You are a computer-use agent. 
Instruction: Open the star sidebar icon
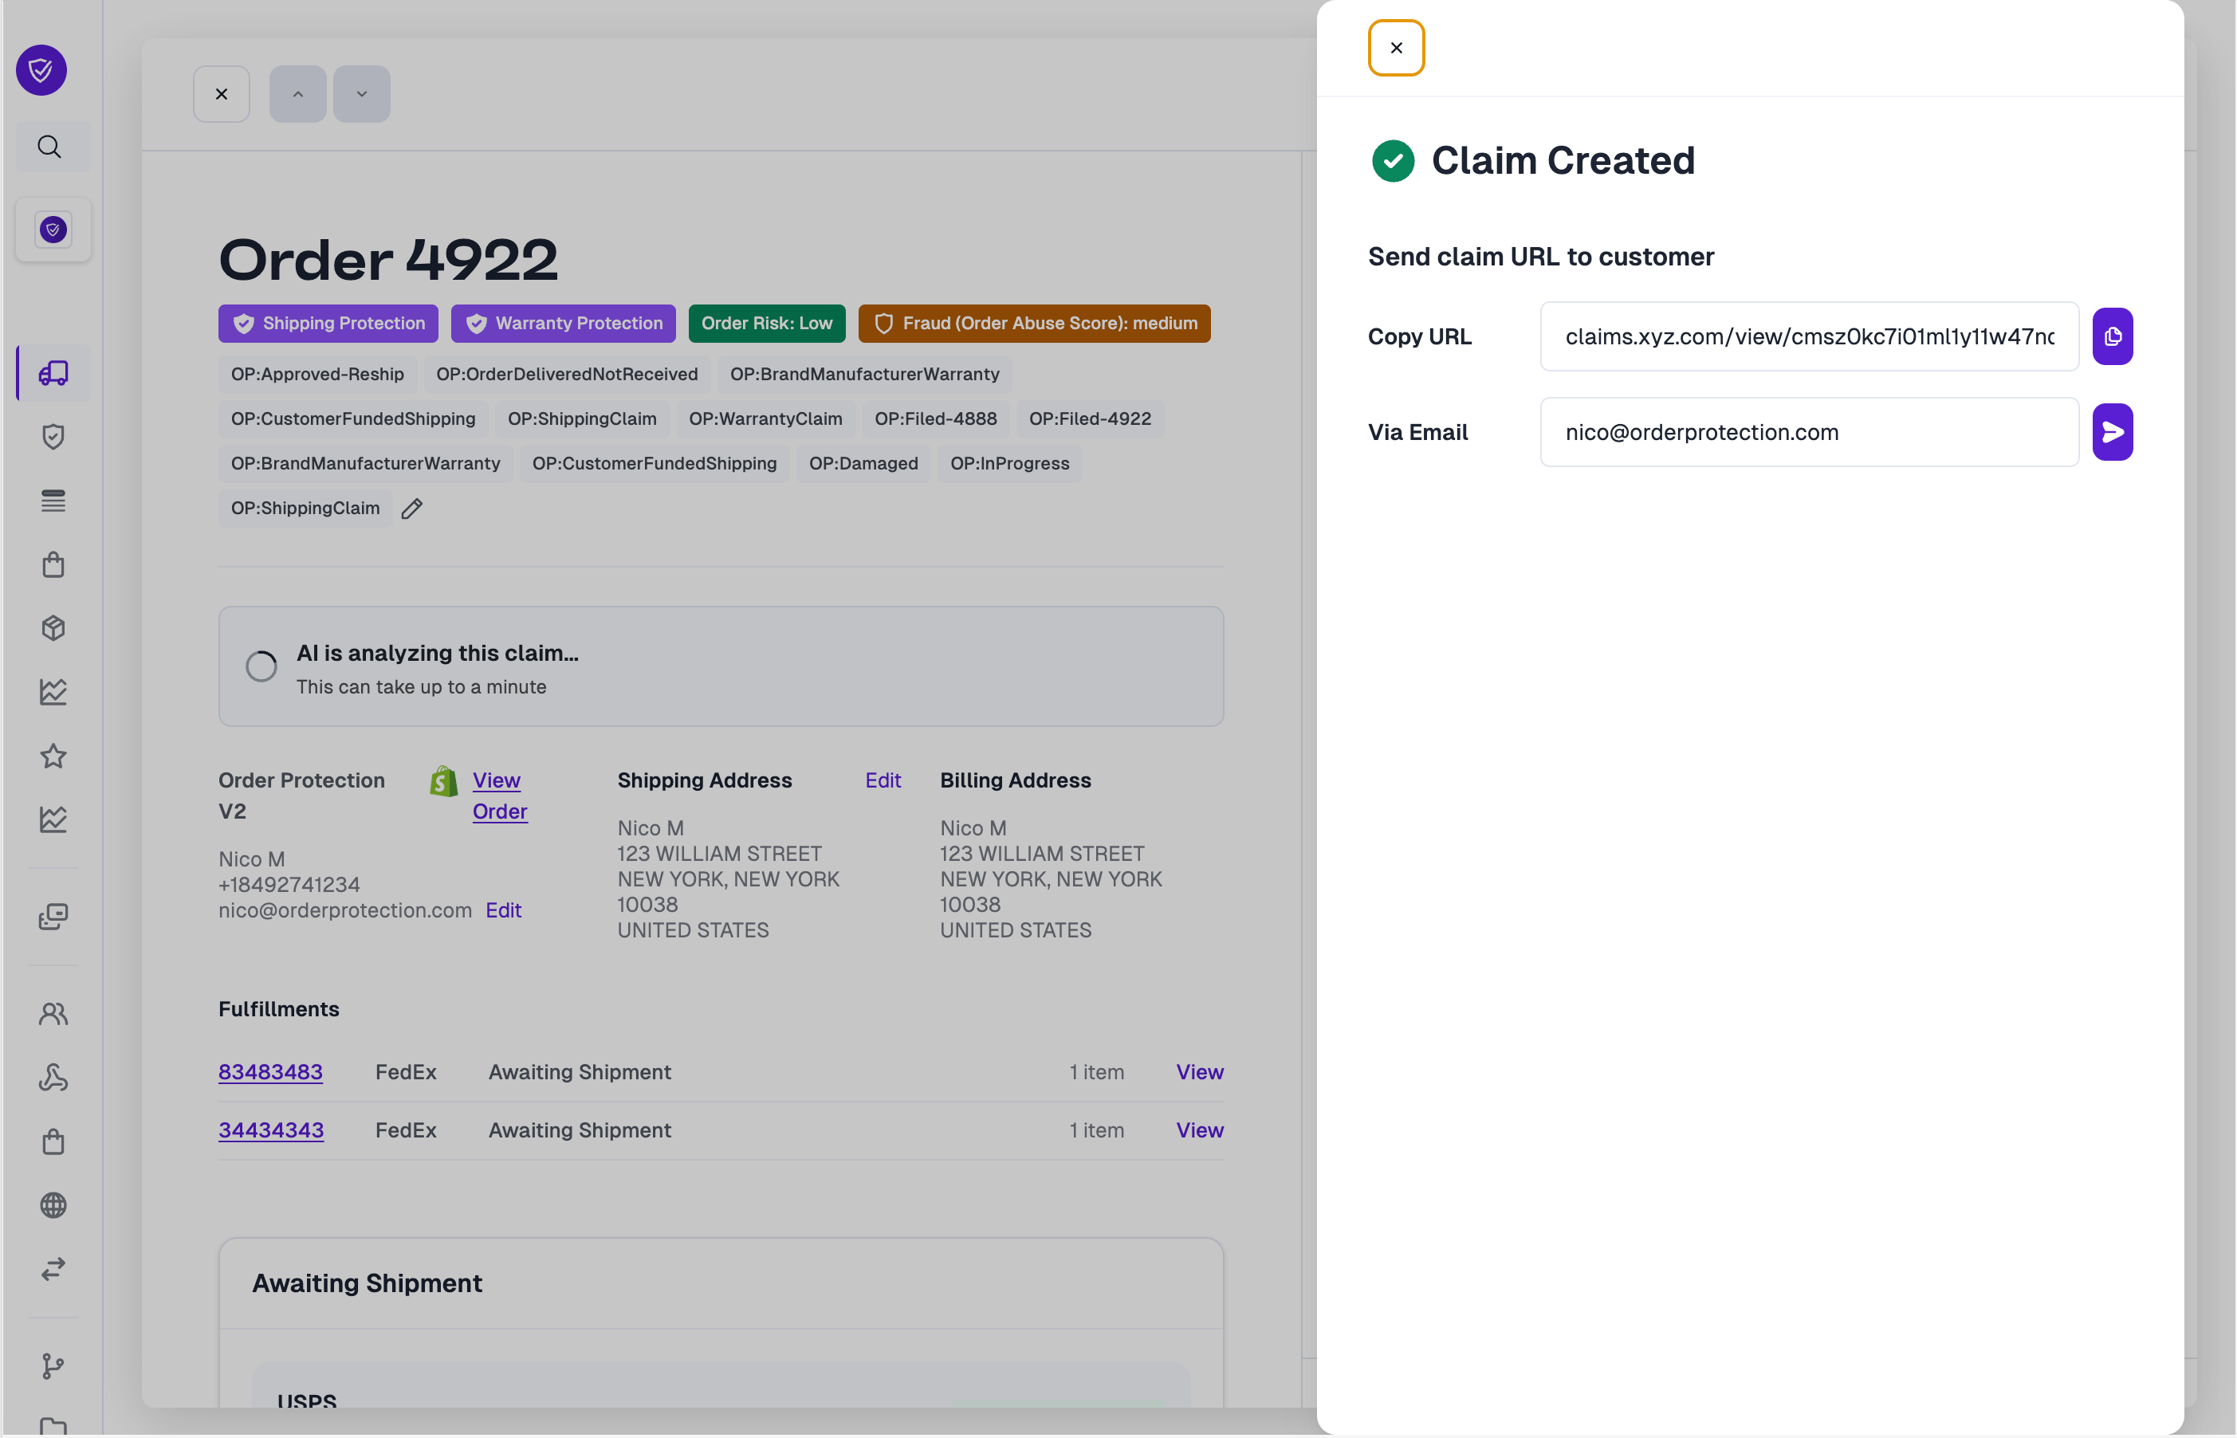pyautogui.click(x=53, y=756)
